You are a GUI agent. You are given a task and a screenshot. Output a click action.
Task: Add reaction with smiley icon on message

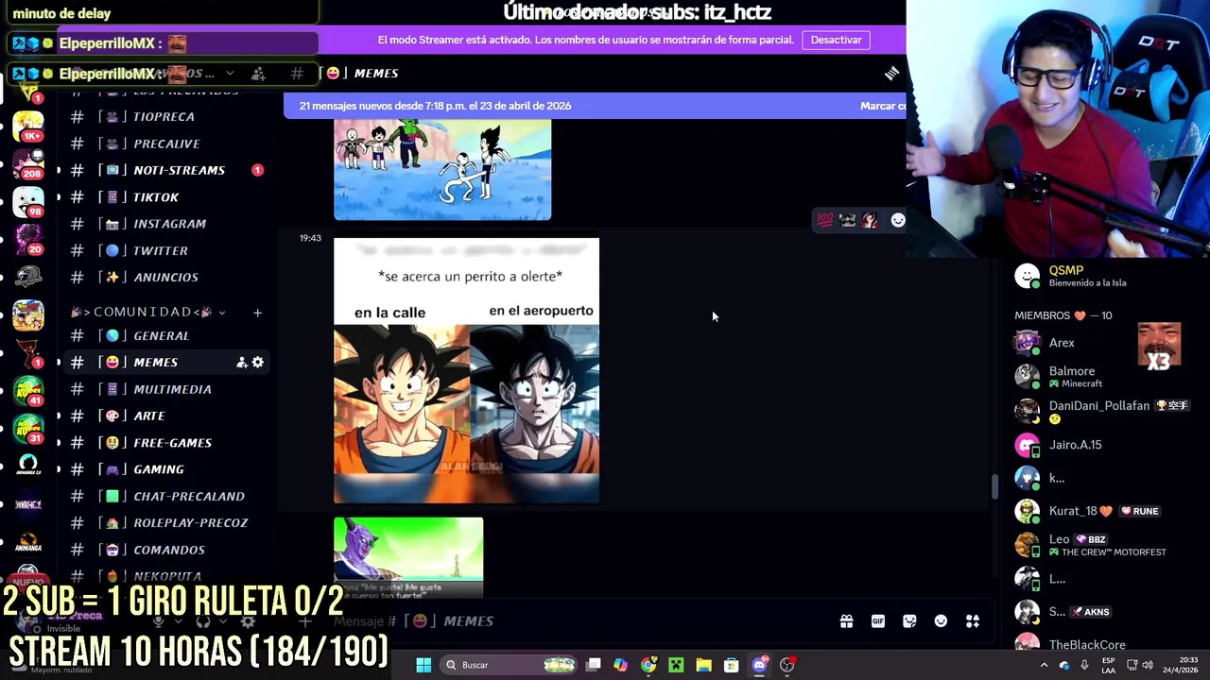tap(898, 220)
